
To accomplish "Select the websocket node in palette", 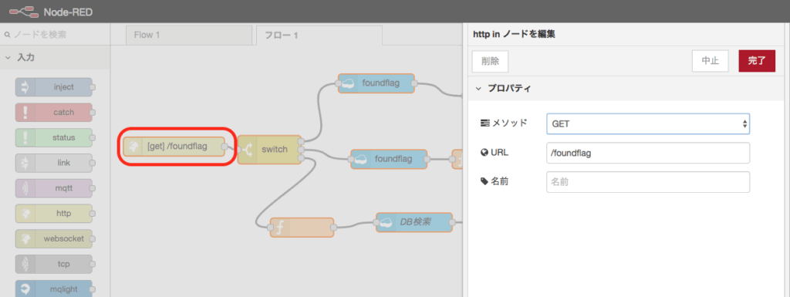I will [54, 238].
